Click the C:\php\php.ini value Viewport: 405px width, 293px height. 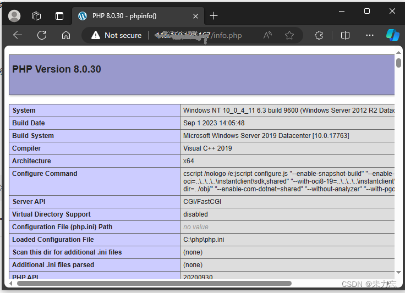tap(204, 240)
